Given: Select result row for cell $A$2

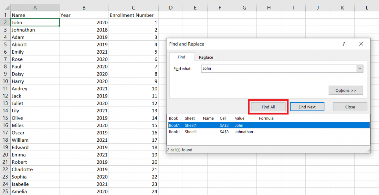Looking at the screenshot, I should click(269, 125).
